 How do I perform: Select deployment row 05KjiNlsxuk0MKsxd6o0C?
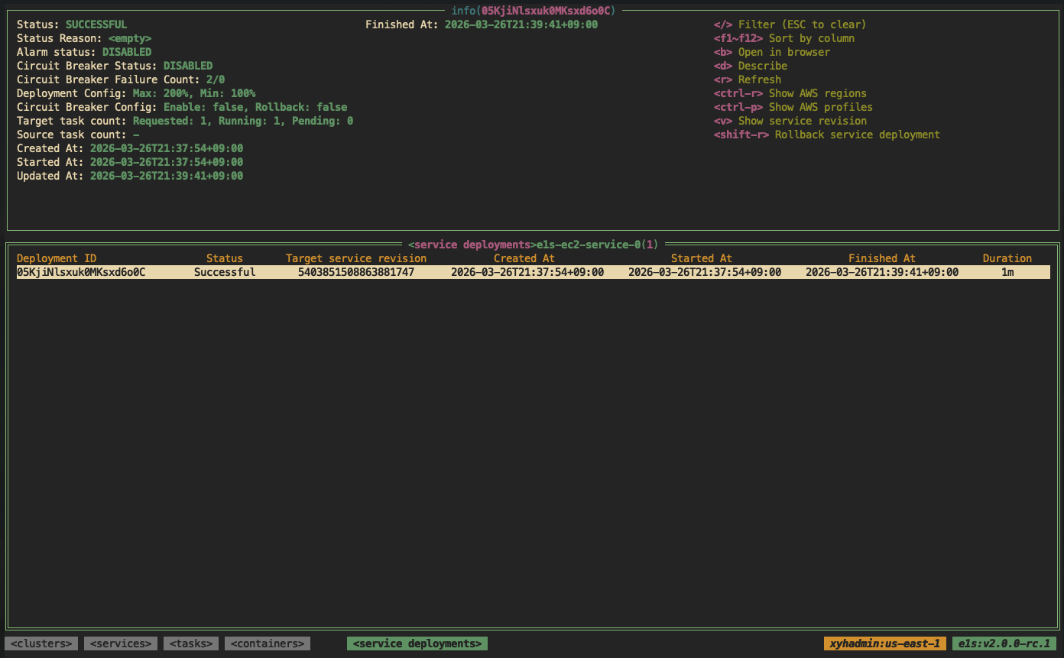[x=534, y=272]
